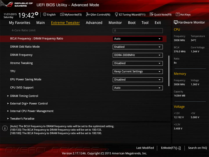Open the CPU SVID Support dropdown
This screenshot has width=209, height=157.
coord(138,88)
